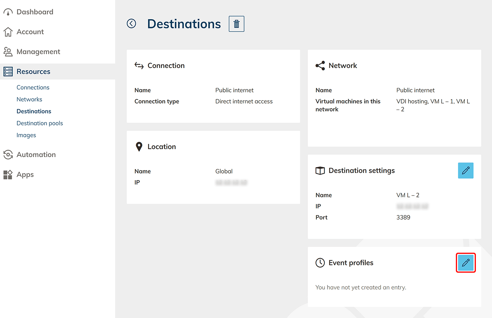Viewport: 492px width, 318px height.
Task: Click the Resources server icon
Action: (x=8, y=71)
